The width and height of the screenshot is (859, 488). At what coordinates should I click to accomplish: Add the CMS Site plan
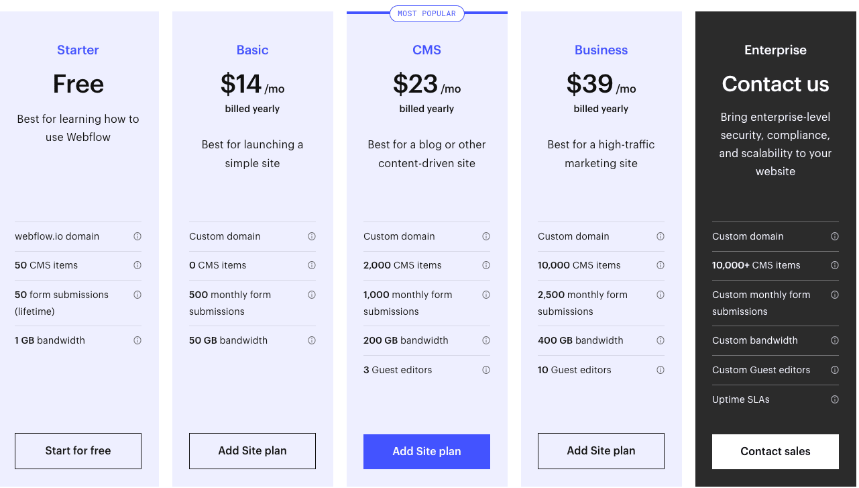(426, 452)
